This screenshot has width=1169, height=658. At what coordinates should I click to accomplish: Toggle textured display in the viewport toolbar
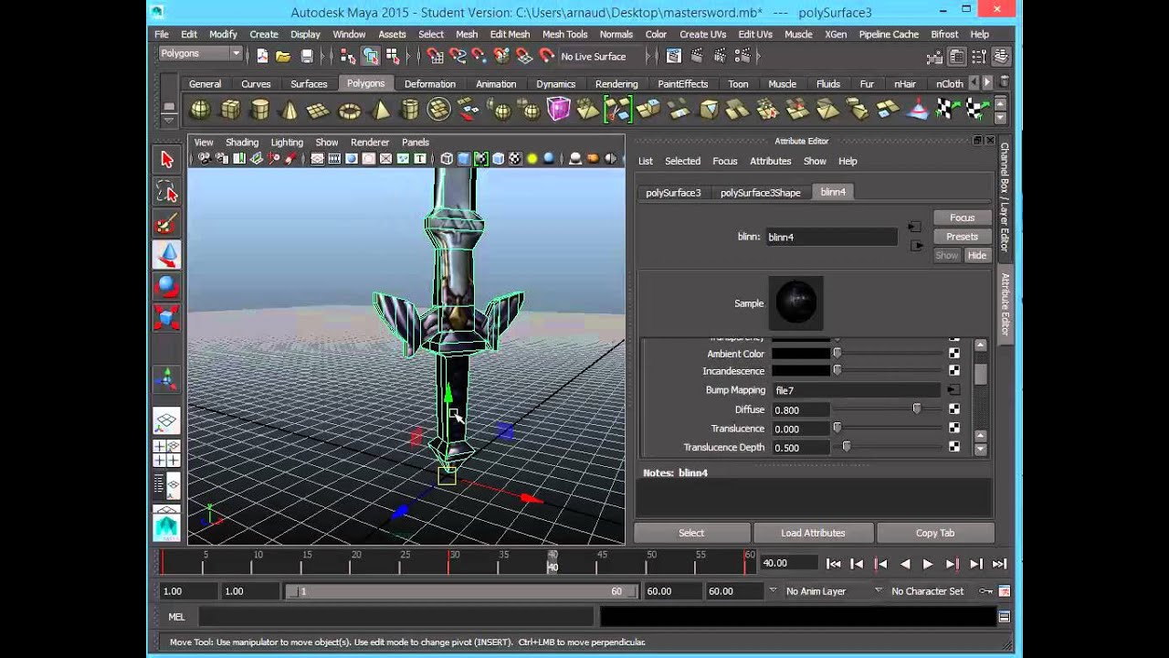515,159
